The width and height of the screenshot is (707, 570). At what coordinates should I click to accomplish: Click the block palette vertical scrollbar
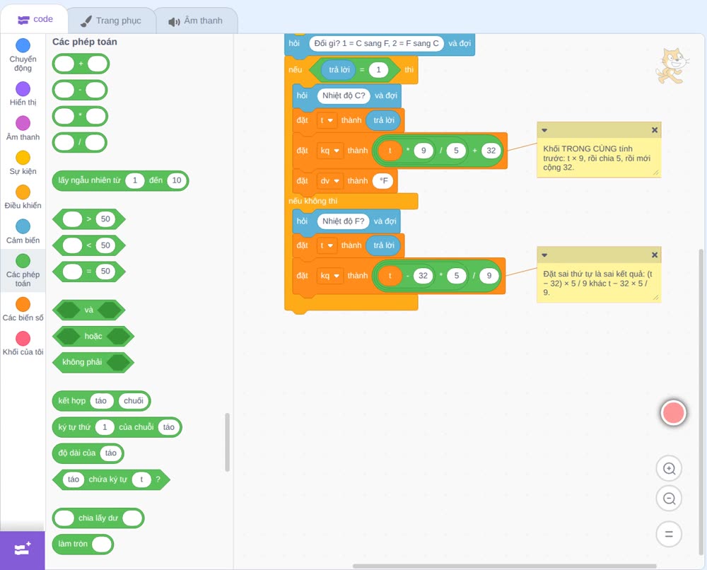tap(227, 443)
